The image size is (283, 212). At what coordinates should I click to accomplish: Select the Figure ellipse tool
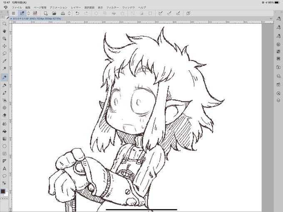[4, 146]
